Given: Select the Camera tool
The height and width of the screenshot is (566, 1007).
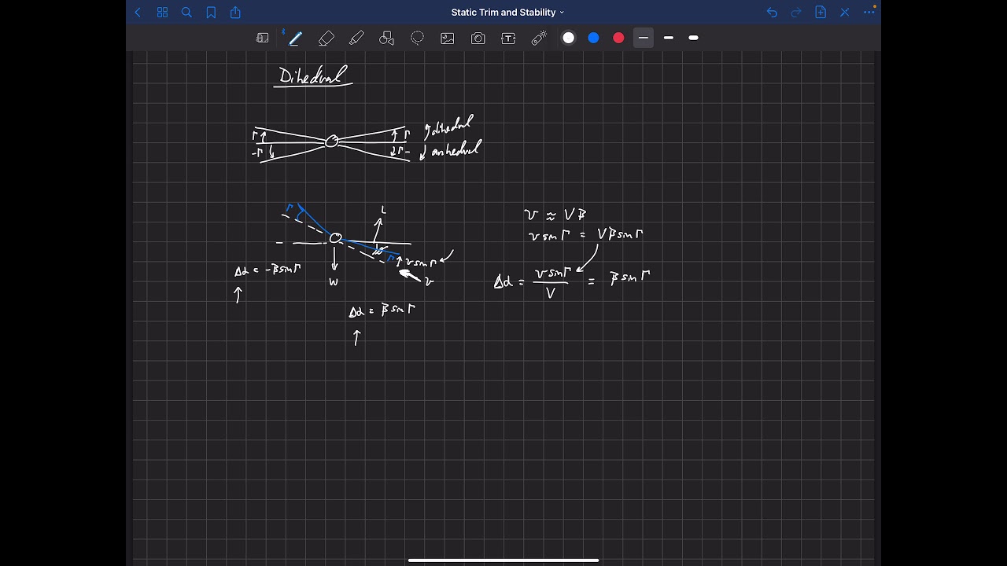Looking at the screenshot, I should [x=478, y=38].
